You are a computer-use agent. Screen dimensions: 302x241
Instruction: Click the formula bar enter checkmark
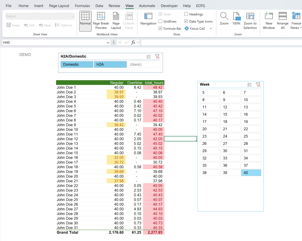click(126, 42)
